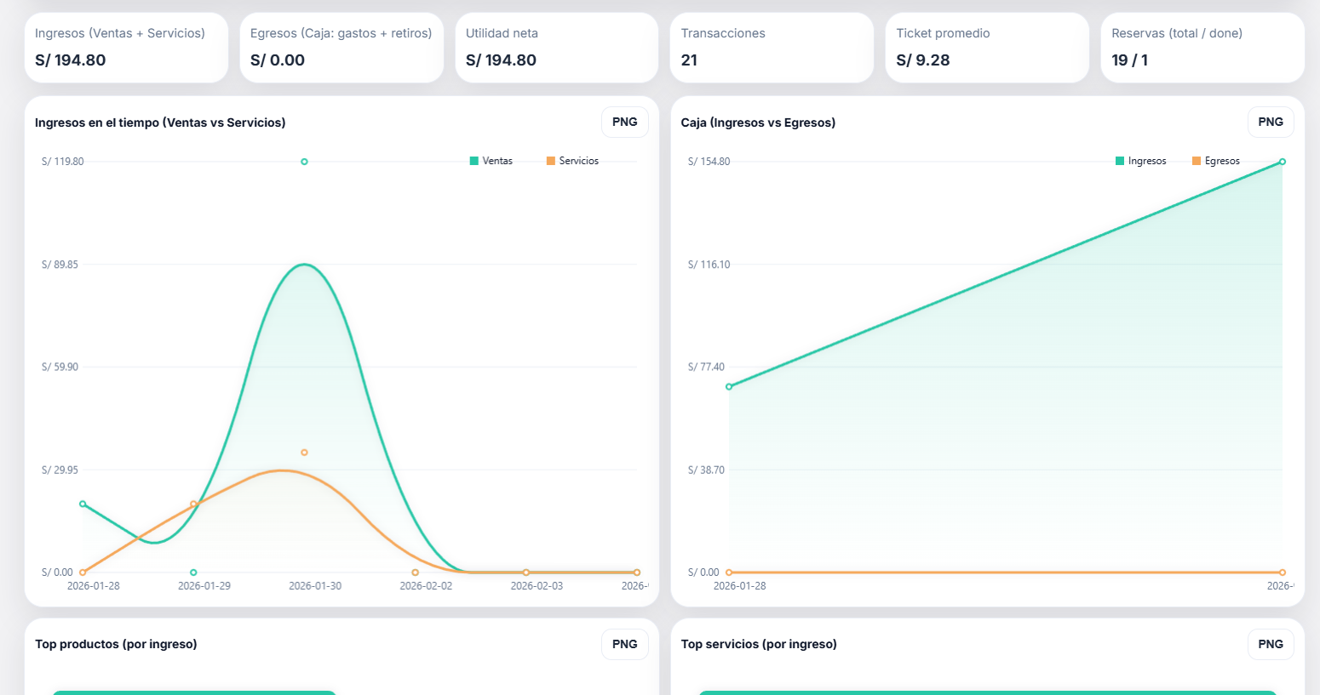Click the Utilidad neta card
Viewport: 1320px width, 695px height.
[x=556, y=47]
